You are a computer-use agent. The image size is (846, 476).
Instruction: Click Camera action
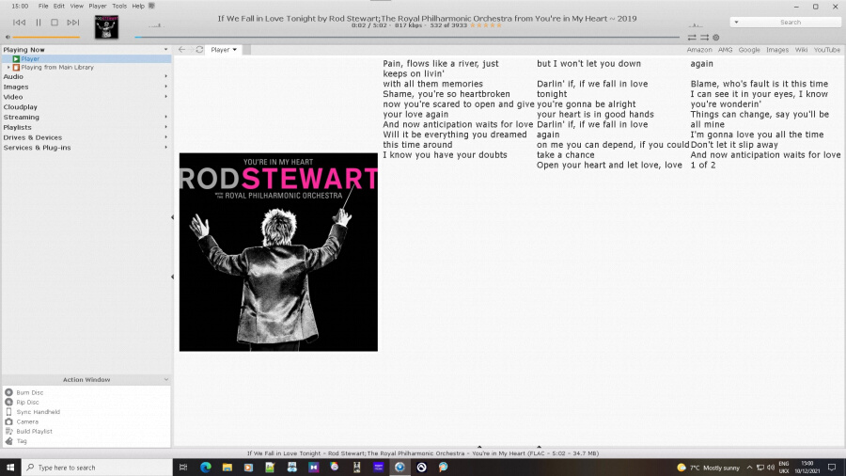click(x=27, y=421)
